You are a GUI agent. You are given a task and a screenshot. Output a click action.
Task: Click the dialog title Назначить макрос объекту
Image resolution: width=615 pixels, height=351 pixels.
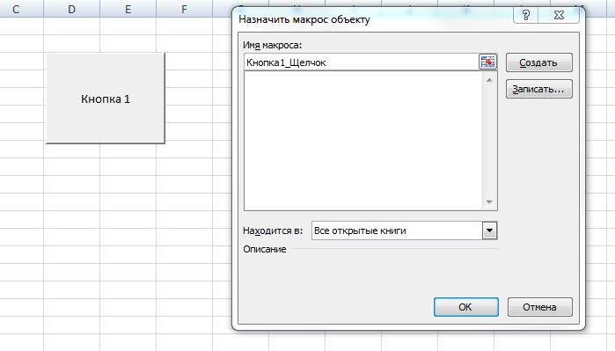(304, 19)
